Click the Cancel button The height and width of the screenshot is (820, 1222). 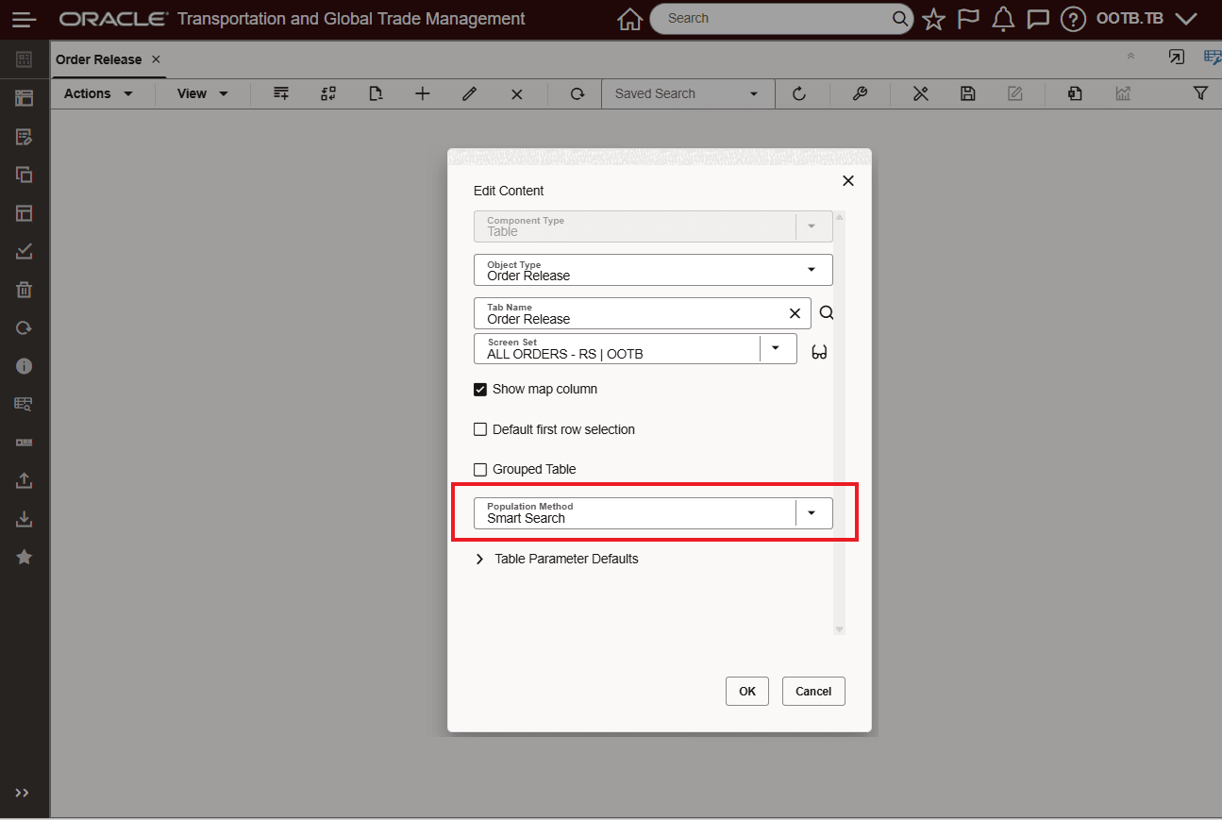tap(812, 691)
